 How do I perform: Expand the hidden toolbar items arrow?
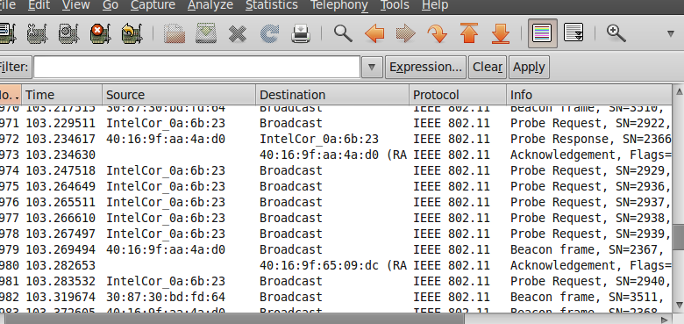pyautogui.click(x=671, y=33)
